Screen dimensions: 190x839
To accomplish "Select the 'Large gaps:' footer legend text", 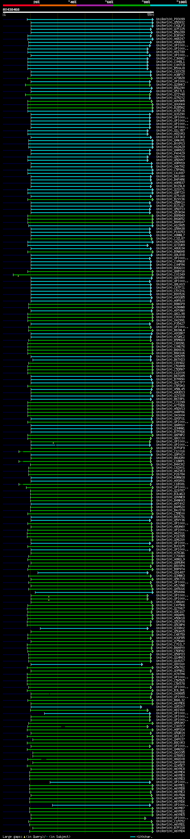I will (13, 836).
